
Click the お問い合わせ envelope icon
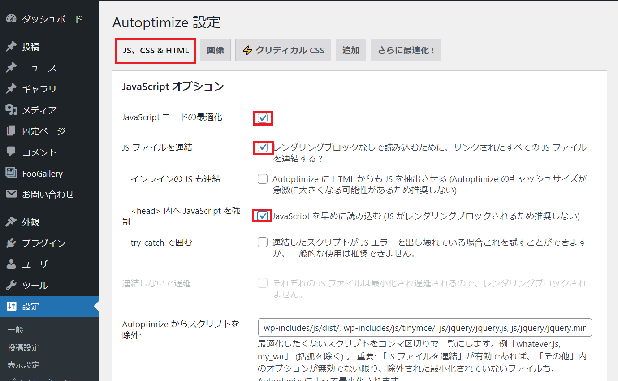[x=11, y=194]
